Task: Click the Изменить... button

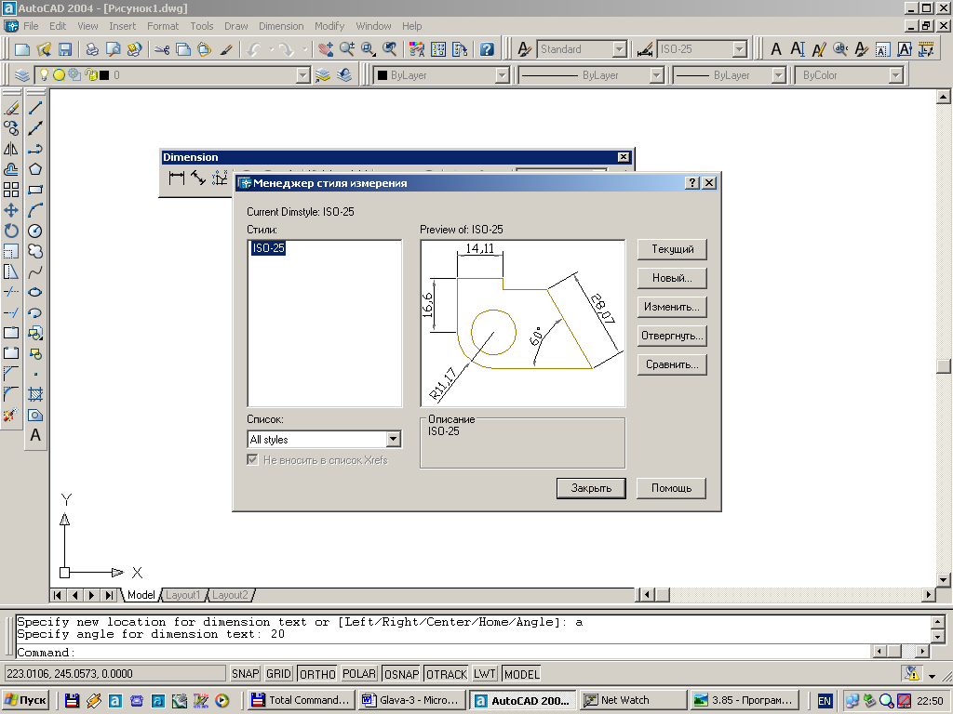Action: click(x=672, y=307)
